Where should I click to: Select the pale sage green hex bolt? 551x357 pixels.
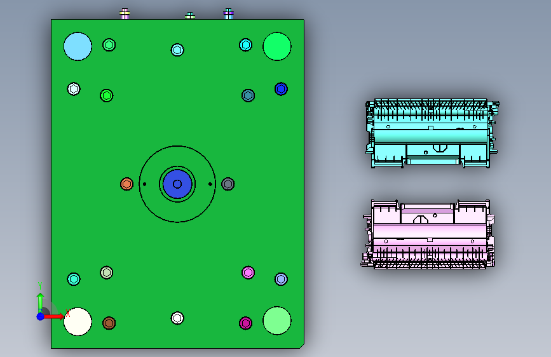107,273
